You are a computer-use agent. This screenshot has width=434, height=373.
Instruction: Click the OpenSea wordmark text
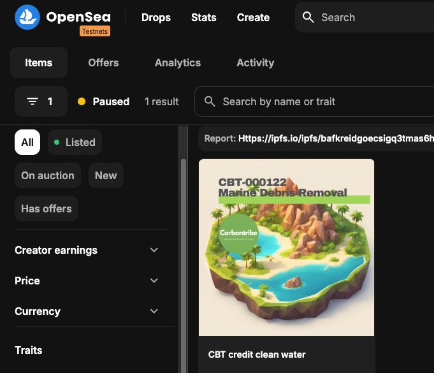78,17
